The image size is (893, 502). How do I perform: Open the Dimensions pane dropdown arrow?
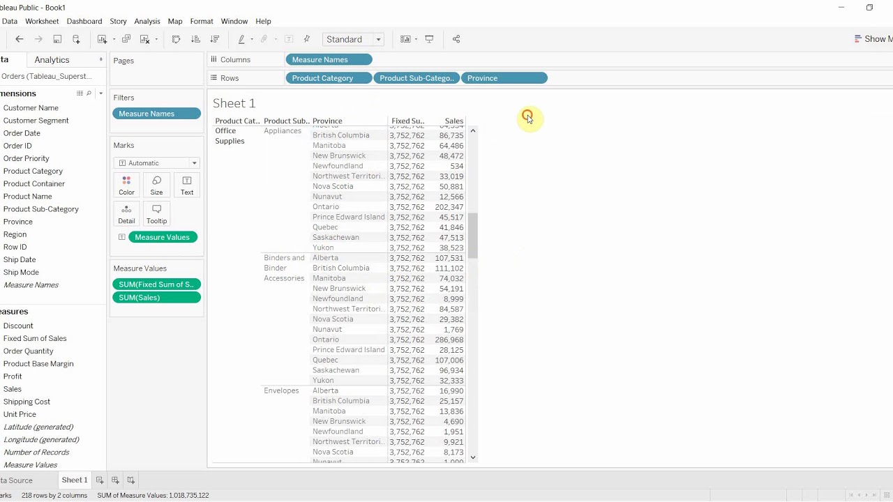pyautogui.click(x=100, y=93)
